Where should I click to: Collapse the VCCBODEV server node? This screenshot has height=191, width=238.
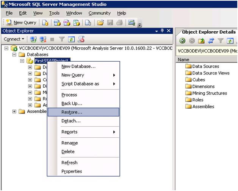coord(6,48)
